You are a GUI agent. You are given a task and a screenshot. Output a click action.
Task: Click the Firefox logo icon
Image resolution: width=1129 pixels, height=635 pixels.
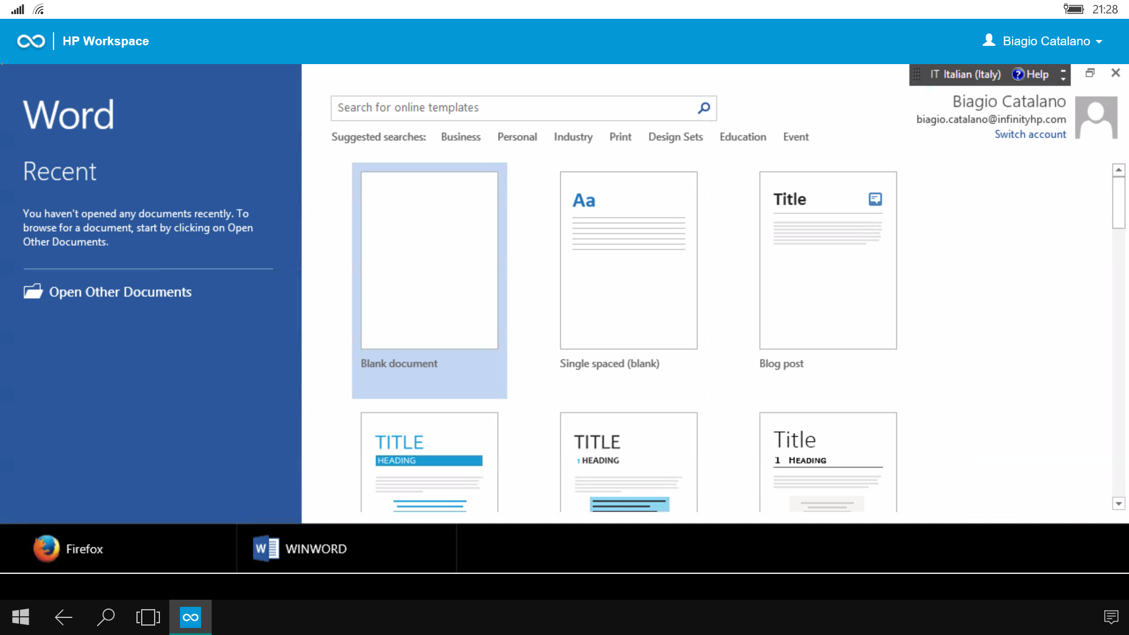click(46, 549)
